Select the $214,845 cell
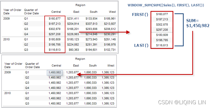 pyautogui.click(x=91, y=34)
